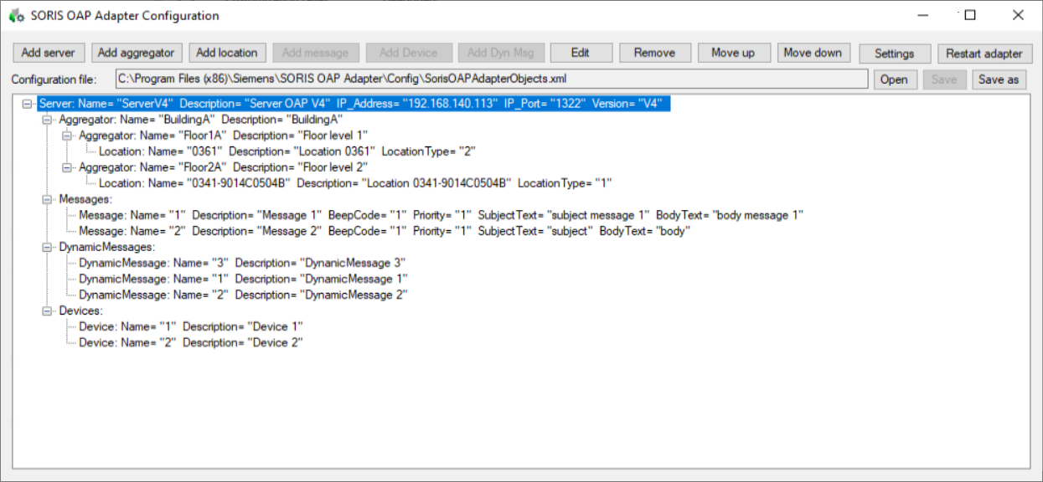Click the Add aggregator button

[136, 52]
